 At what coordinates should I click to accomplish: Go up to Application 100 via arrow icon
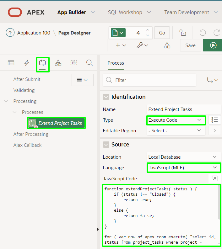10,33
